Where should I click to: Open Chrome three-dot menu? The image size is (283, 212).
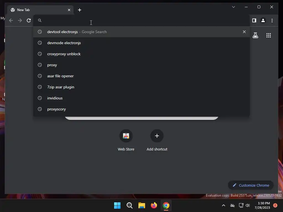(x=272, y=20)
